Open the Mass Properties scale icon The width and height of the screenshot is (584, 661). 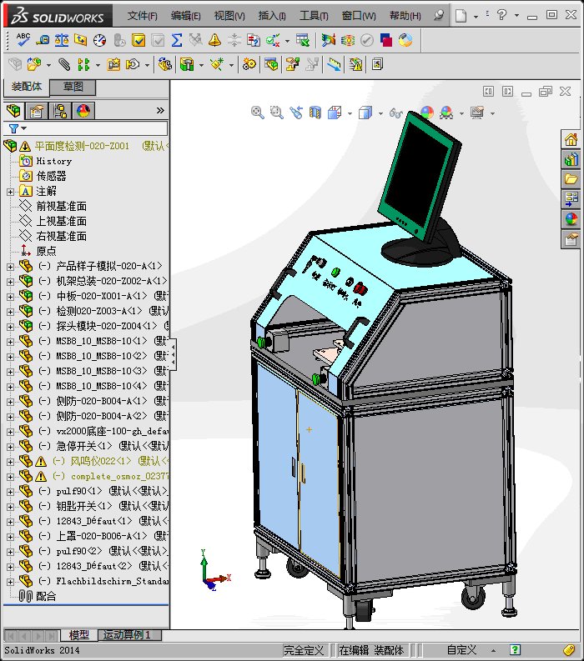(62, 40)
